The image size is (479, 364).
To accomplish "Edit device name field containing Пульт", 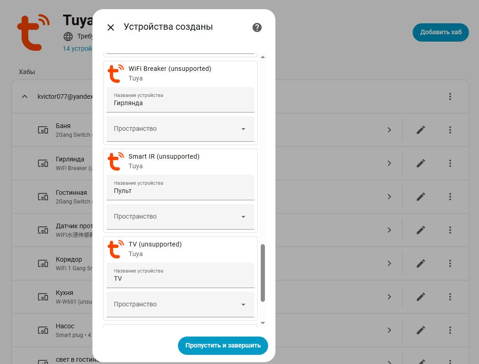I will point(180,191).
